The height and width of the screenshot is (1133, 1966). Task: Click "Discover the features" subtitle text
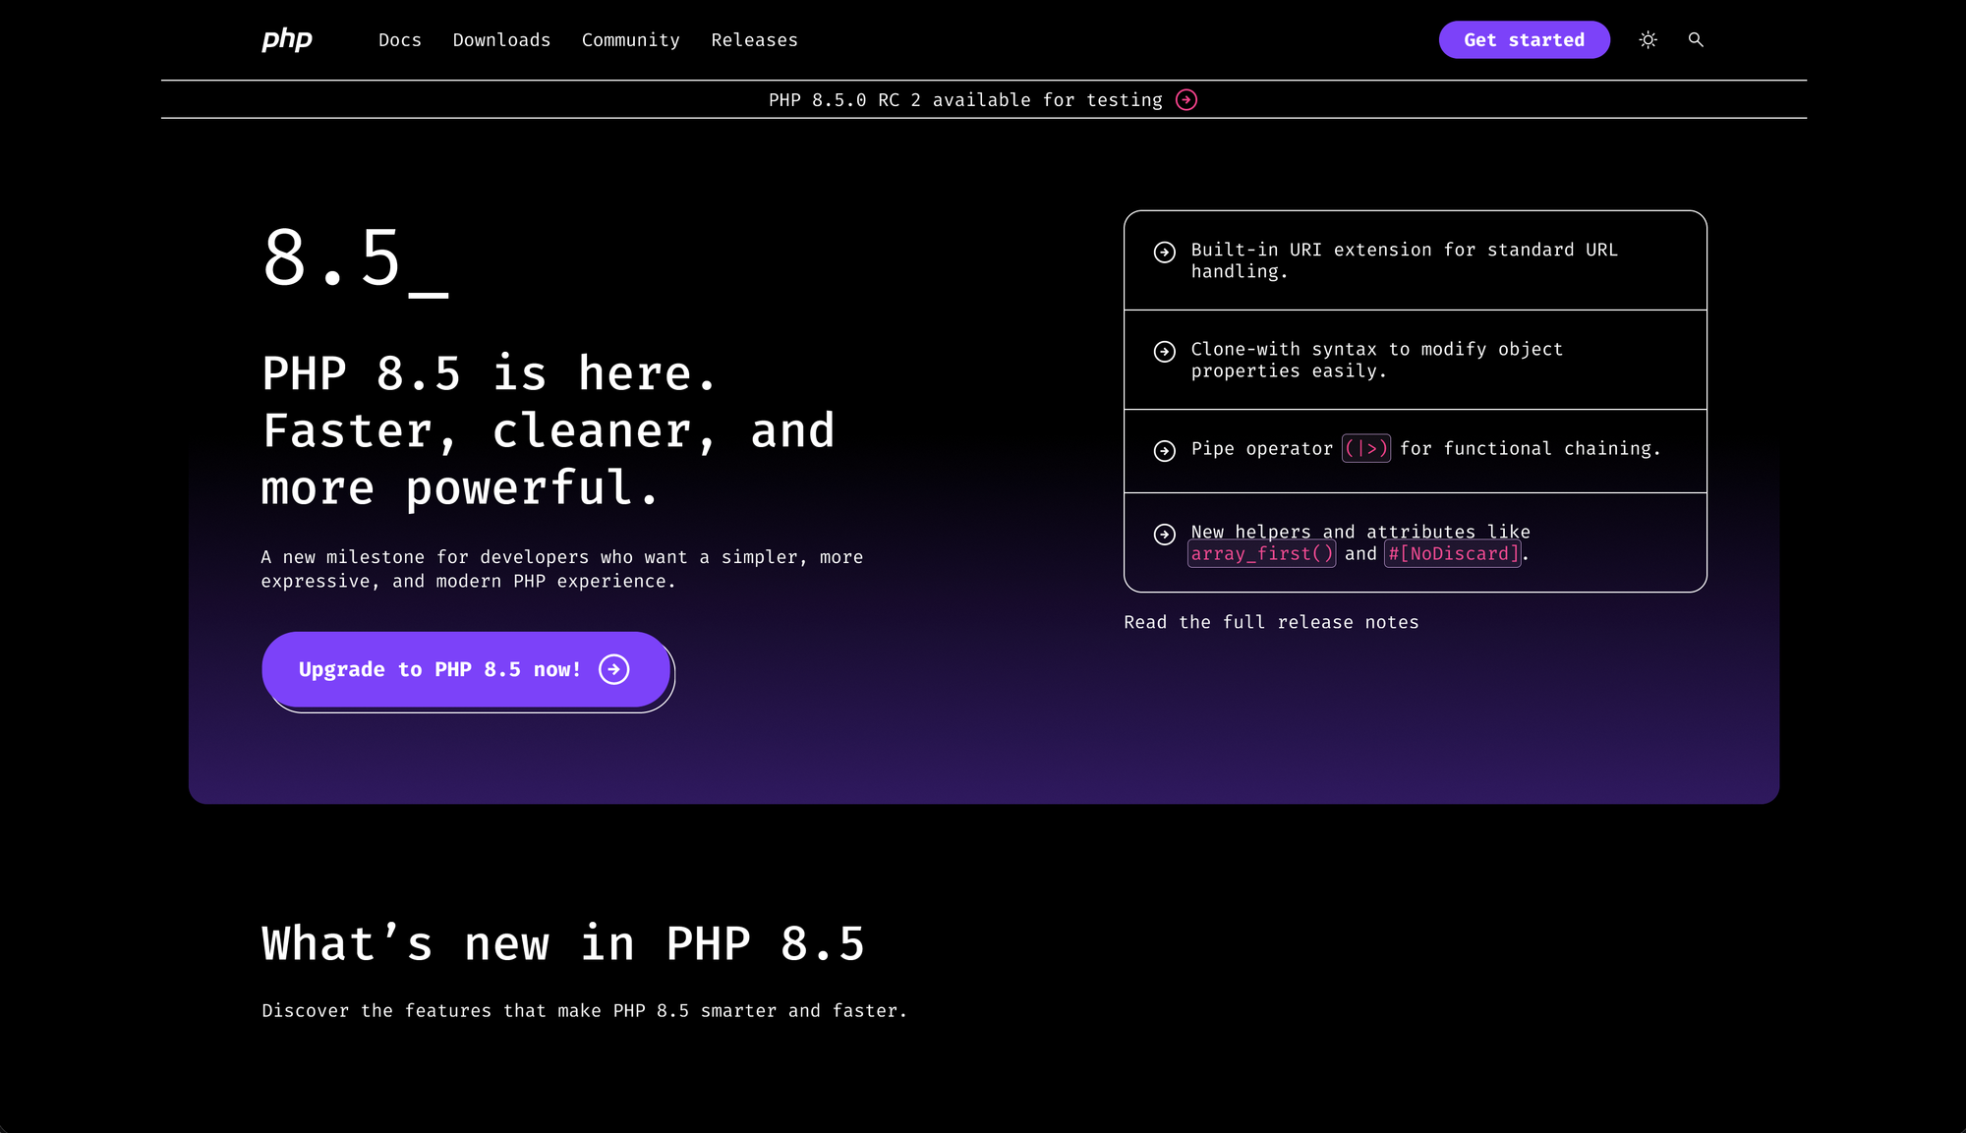pyautogui.click(x=585, y=1011)
